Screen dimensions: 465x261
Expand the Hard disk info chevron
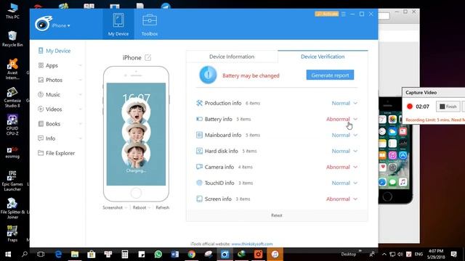point(355,152)
